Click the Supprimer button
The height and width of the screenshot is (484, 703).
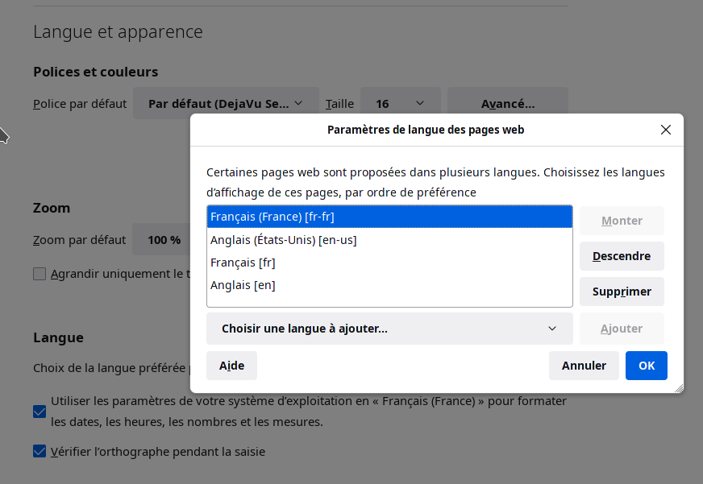[x=621, y=292]
